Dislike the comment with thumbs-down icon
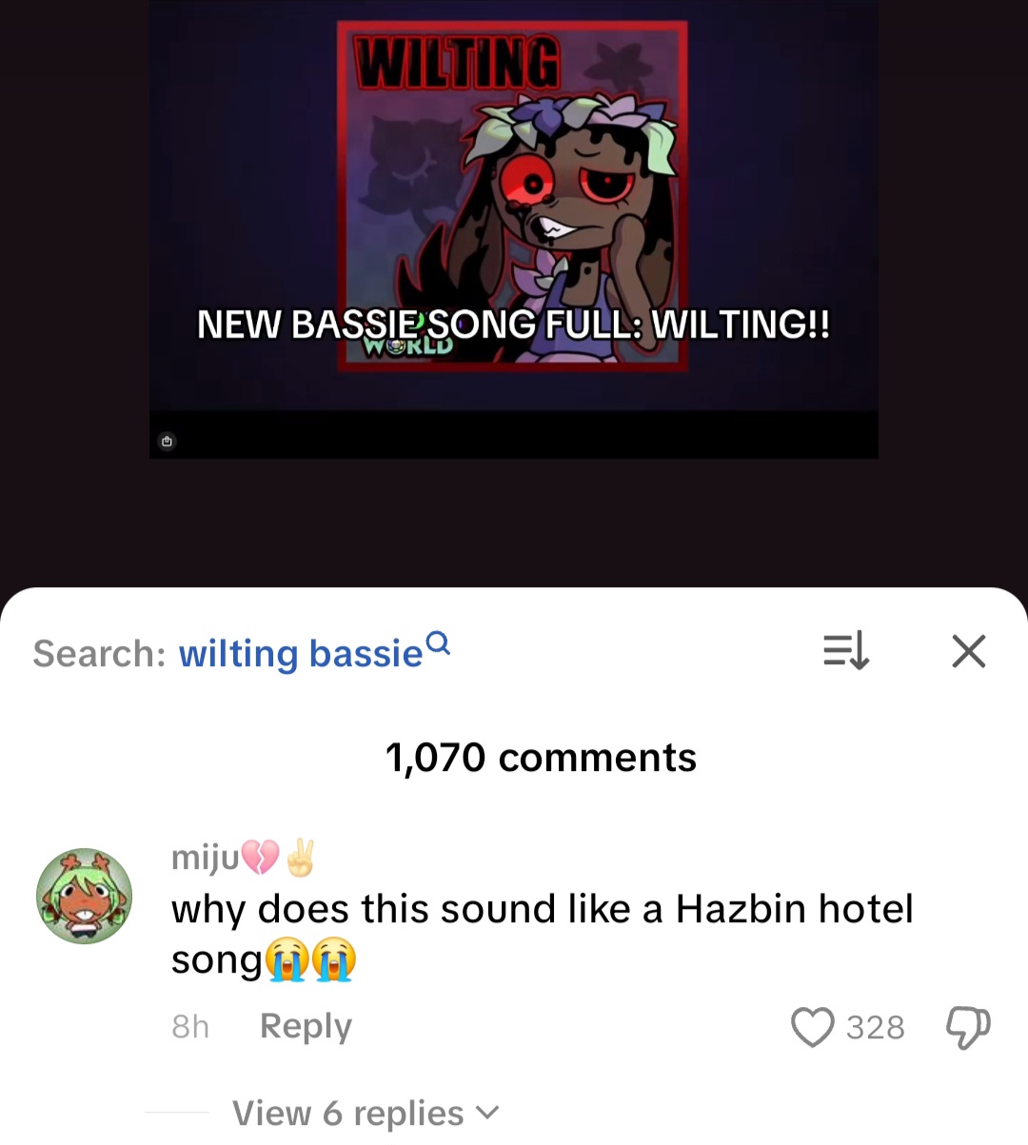 (967, 1028)
